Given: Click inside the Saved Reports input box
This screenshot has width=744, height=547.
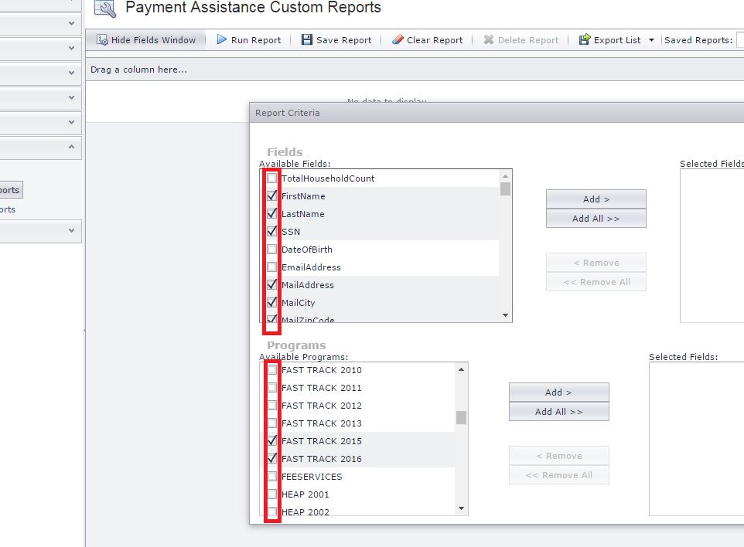Looking at the screenshot, I should (x=739, y=39).
